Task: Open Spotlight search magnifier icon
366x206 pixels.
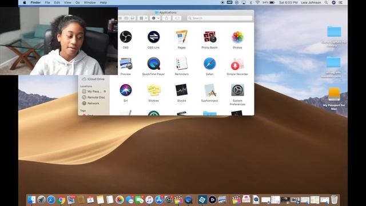Action: pos(326,2)
